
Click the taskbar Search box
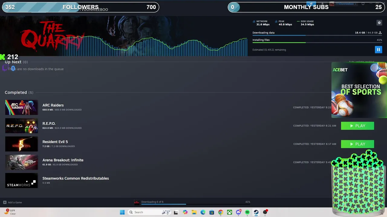coord(149,212)
